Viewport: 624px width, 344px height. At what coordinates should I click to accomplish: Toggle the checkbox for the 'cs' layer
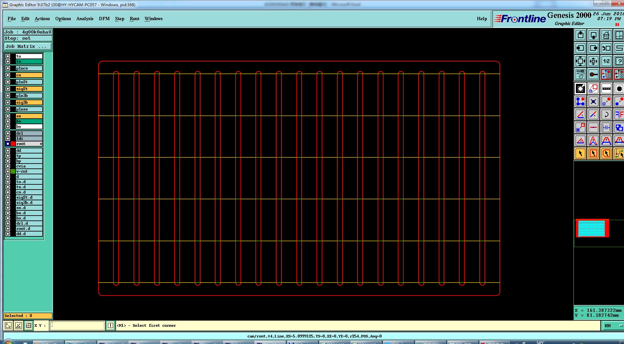point(8,75)
